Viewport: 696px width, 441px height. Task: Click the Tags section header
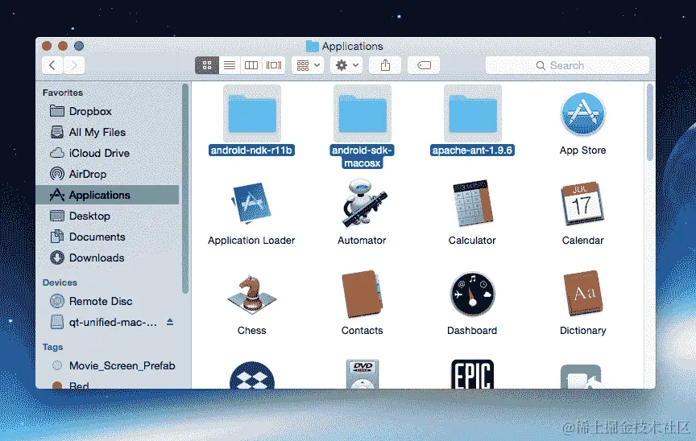(x=53, y=347)
